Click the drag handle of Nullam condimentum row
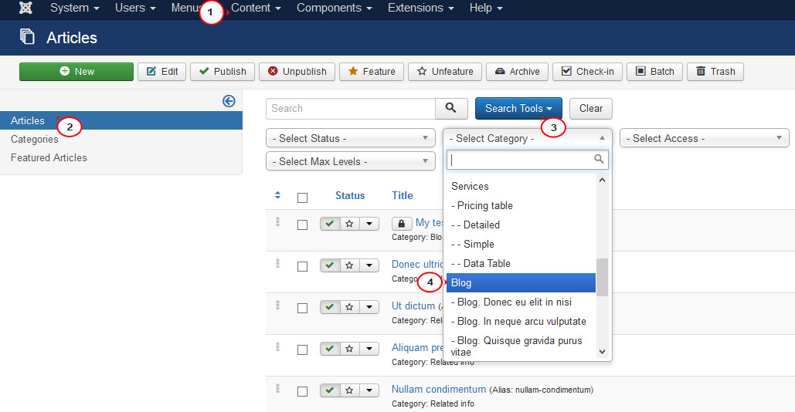 [277, 388]
